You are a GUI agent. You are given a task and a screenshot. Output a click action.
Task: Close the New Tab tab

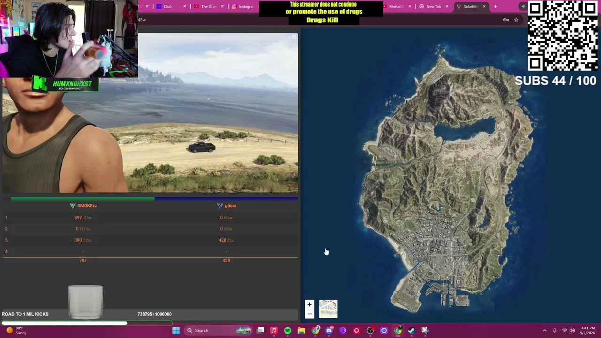447,7
